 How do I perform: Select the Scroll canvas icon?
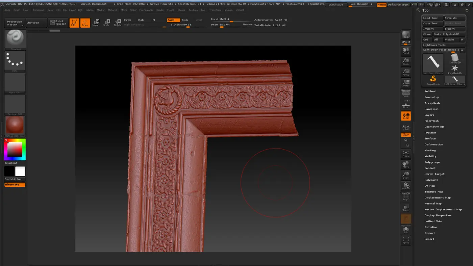[x=406, y=51]
